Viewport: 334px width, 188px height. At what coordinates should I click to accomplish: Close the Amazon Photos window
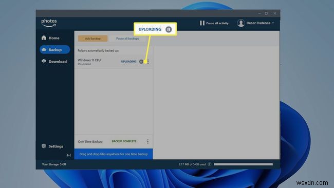tap(275, 13)
